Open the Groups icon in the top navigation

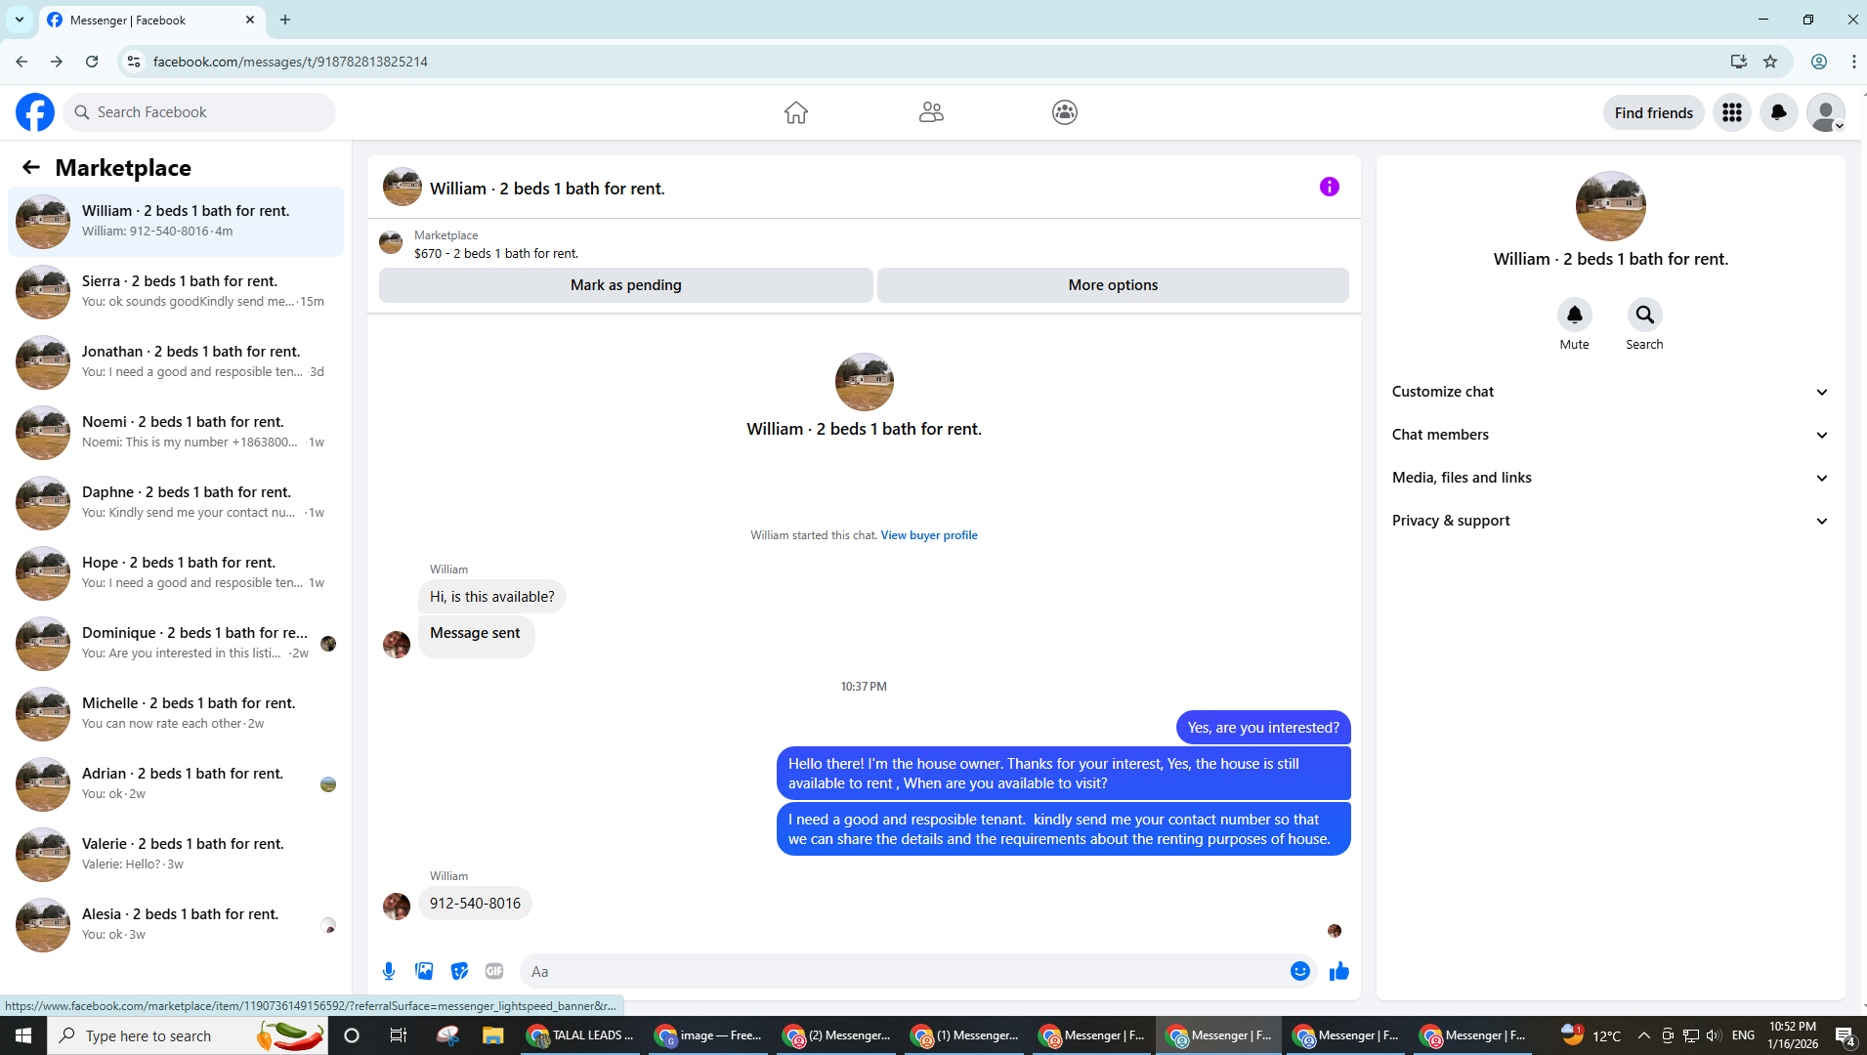point(1065,112)
